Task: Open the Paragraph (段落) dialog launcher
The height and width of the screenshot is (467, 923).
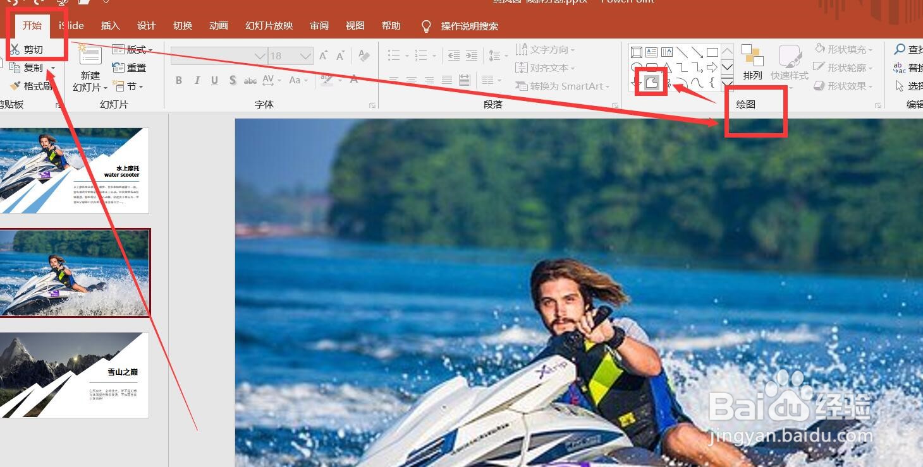Action: (615, 105)
